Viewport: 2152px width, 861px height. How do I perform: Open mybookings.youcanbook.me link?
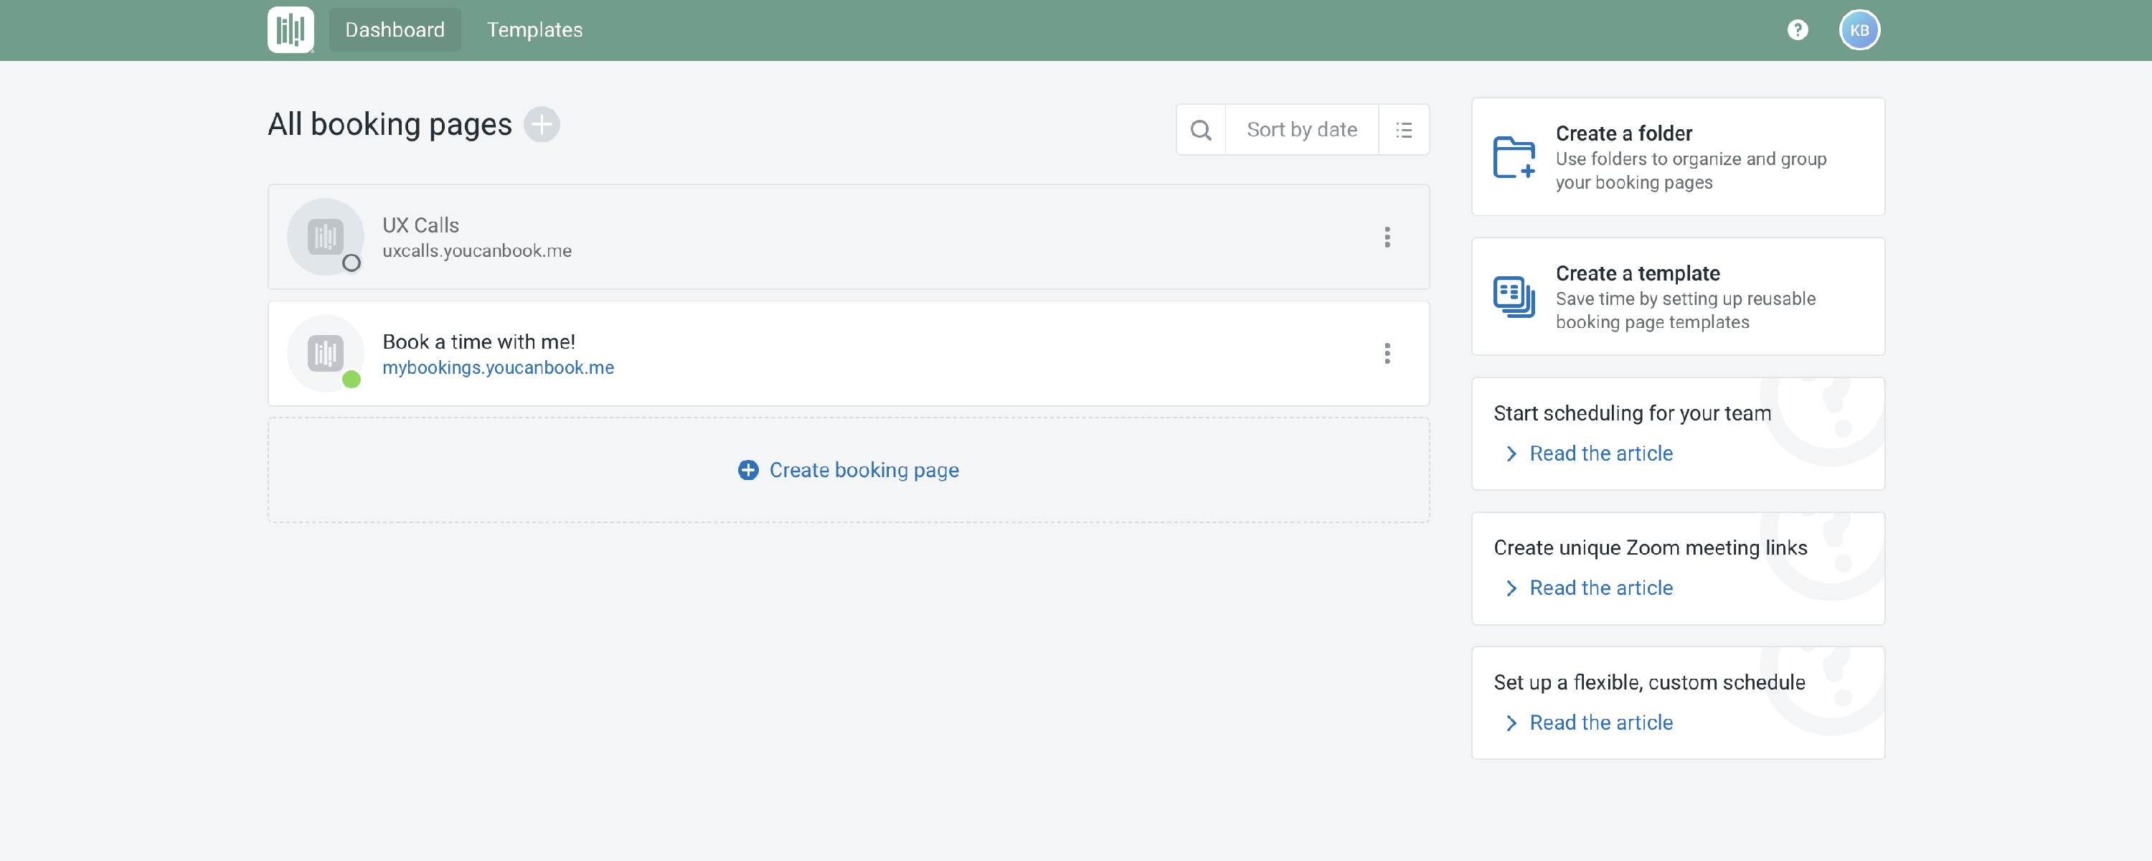[498, 367]
